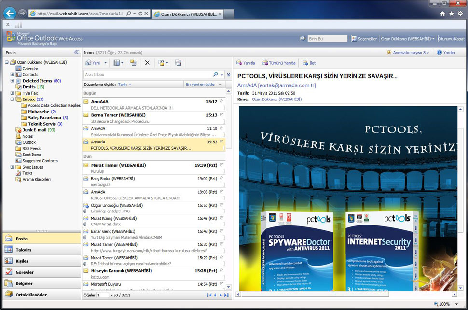Switch to the Belgeler documents section
The image size is (468, 310).
(x=42, y=283)
